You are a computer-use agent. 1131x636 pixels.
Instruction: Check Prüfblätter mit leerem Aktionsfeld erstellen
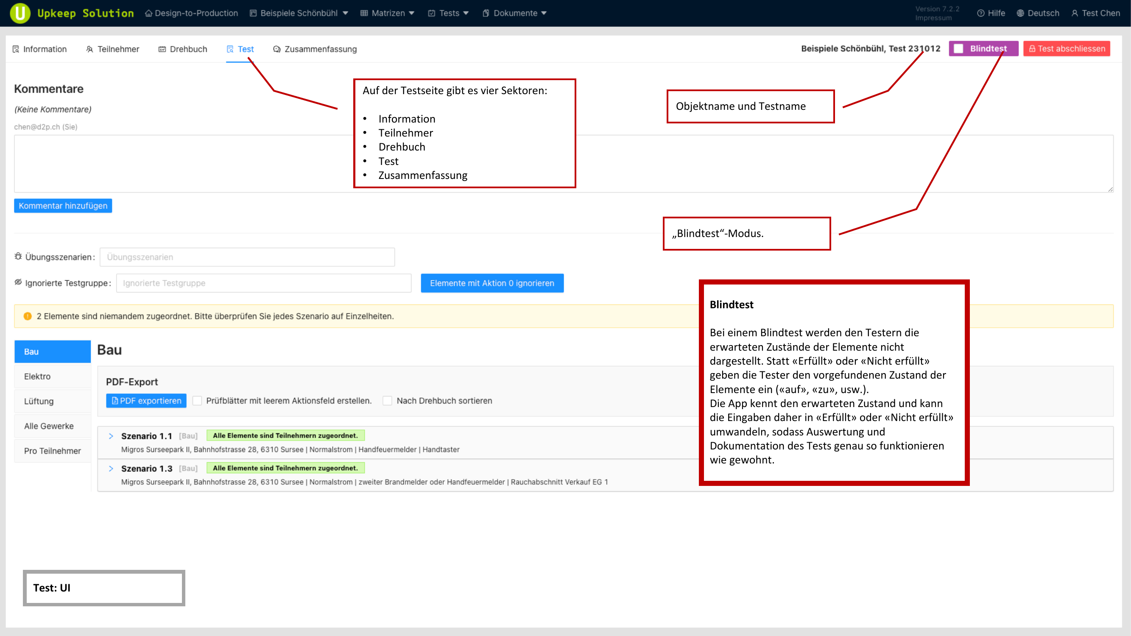[x=197, y=401]
